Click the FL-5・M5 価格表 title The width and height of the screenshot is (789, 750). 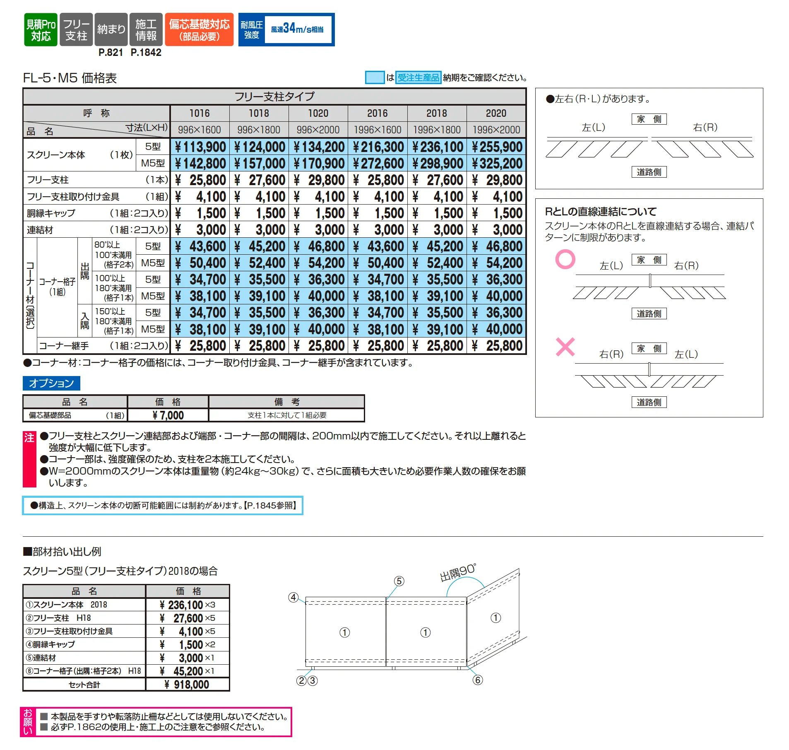point(70,78)
